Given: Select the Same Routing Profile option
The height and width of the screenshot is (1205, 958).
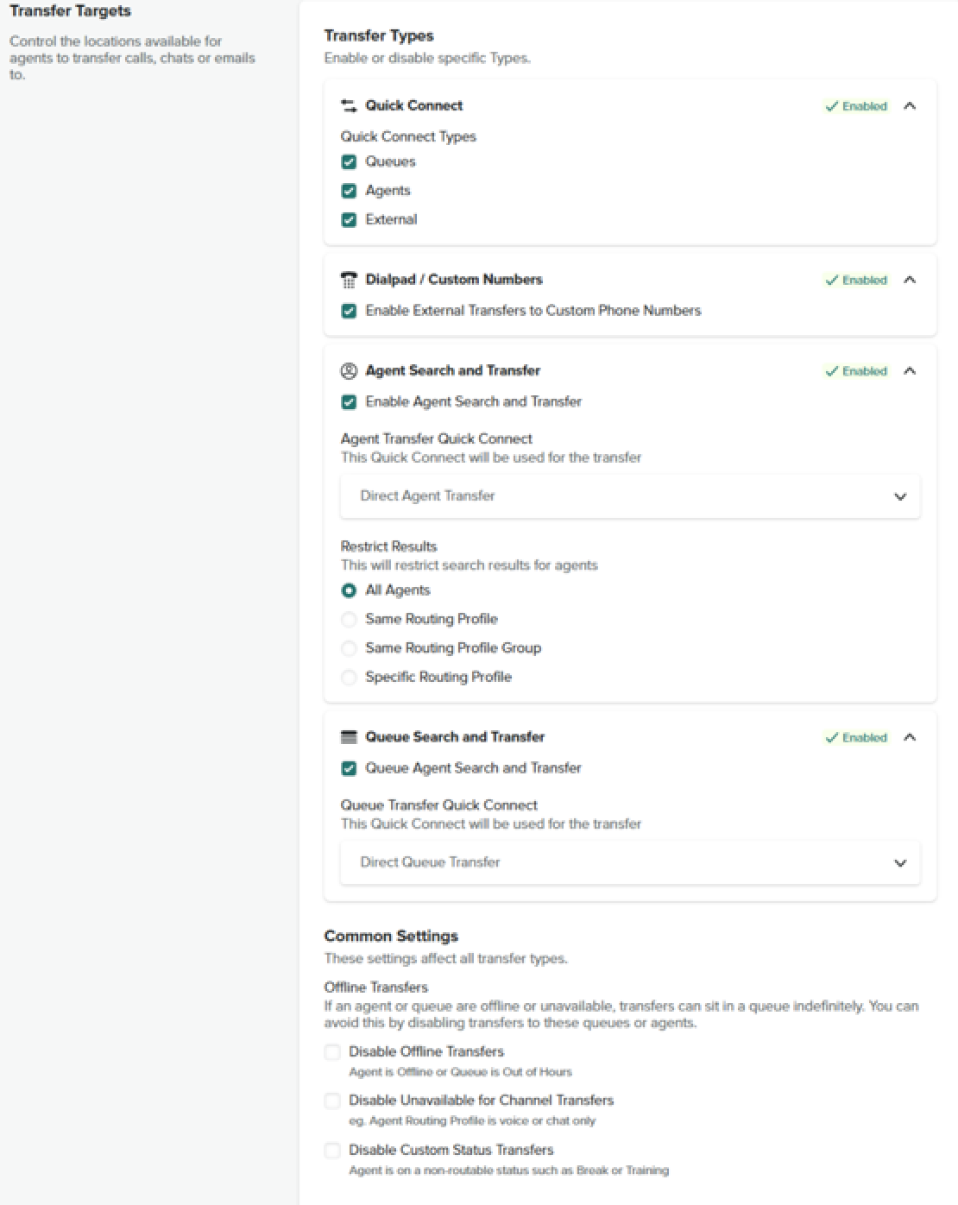Looking at the screenshot, I should [x=349, y=619].
